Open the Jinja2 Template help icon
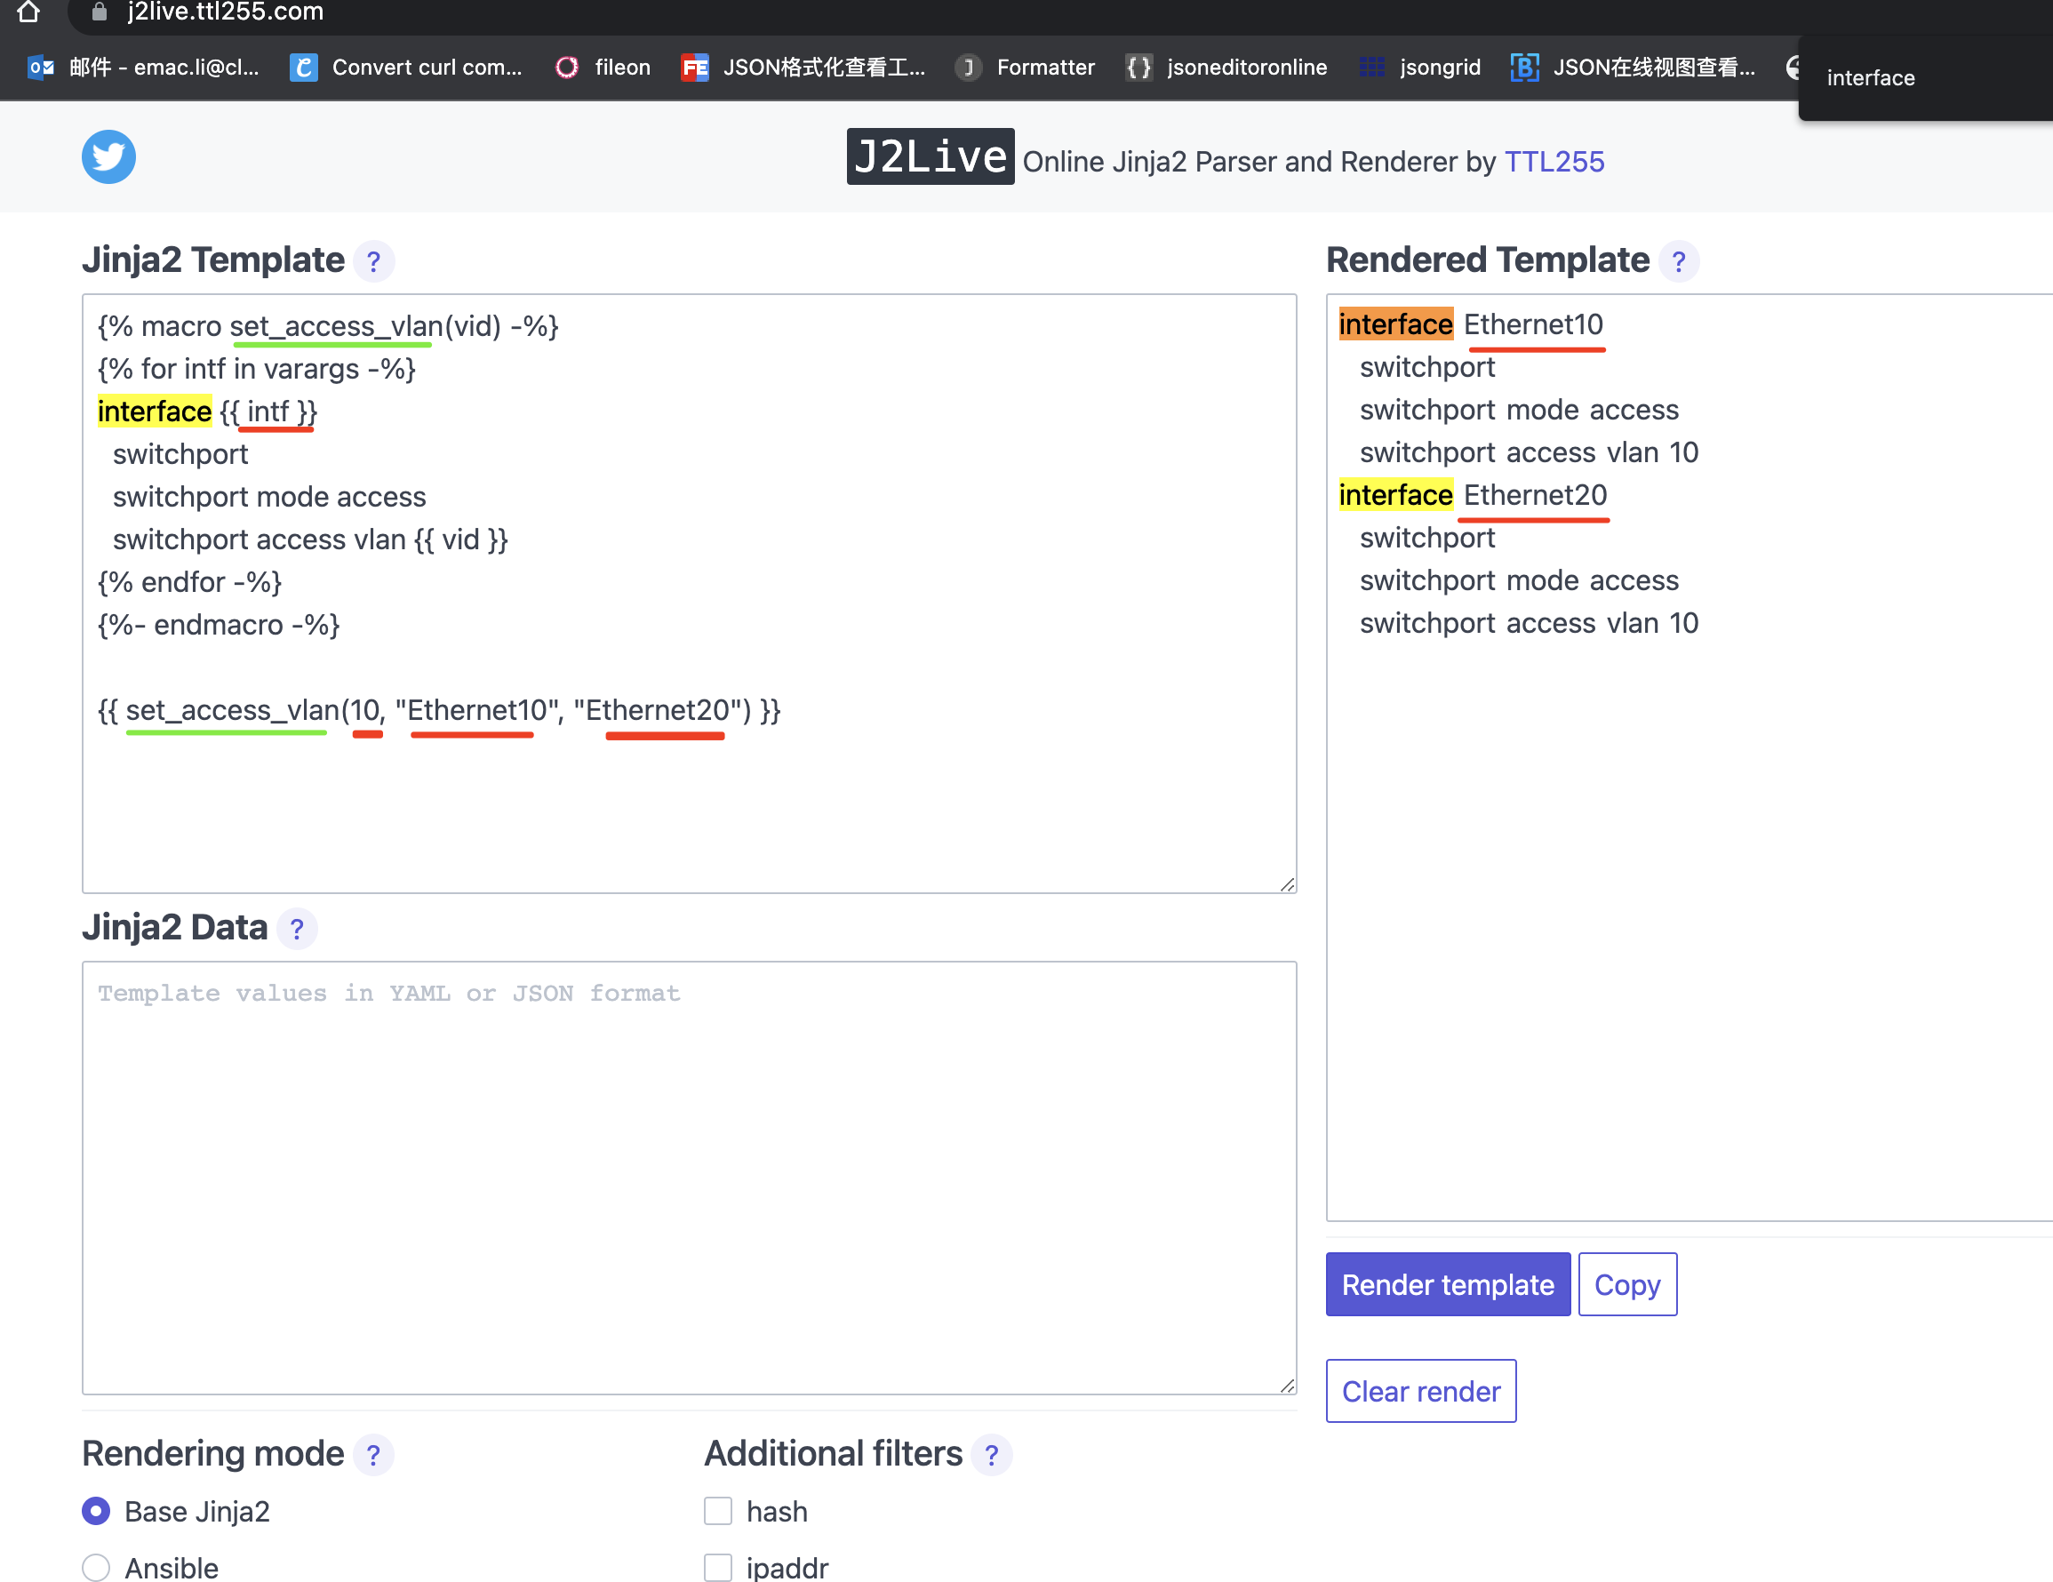Image resolution: width=2053 pixels, height=1582 pixels. [373, 261]
